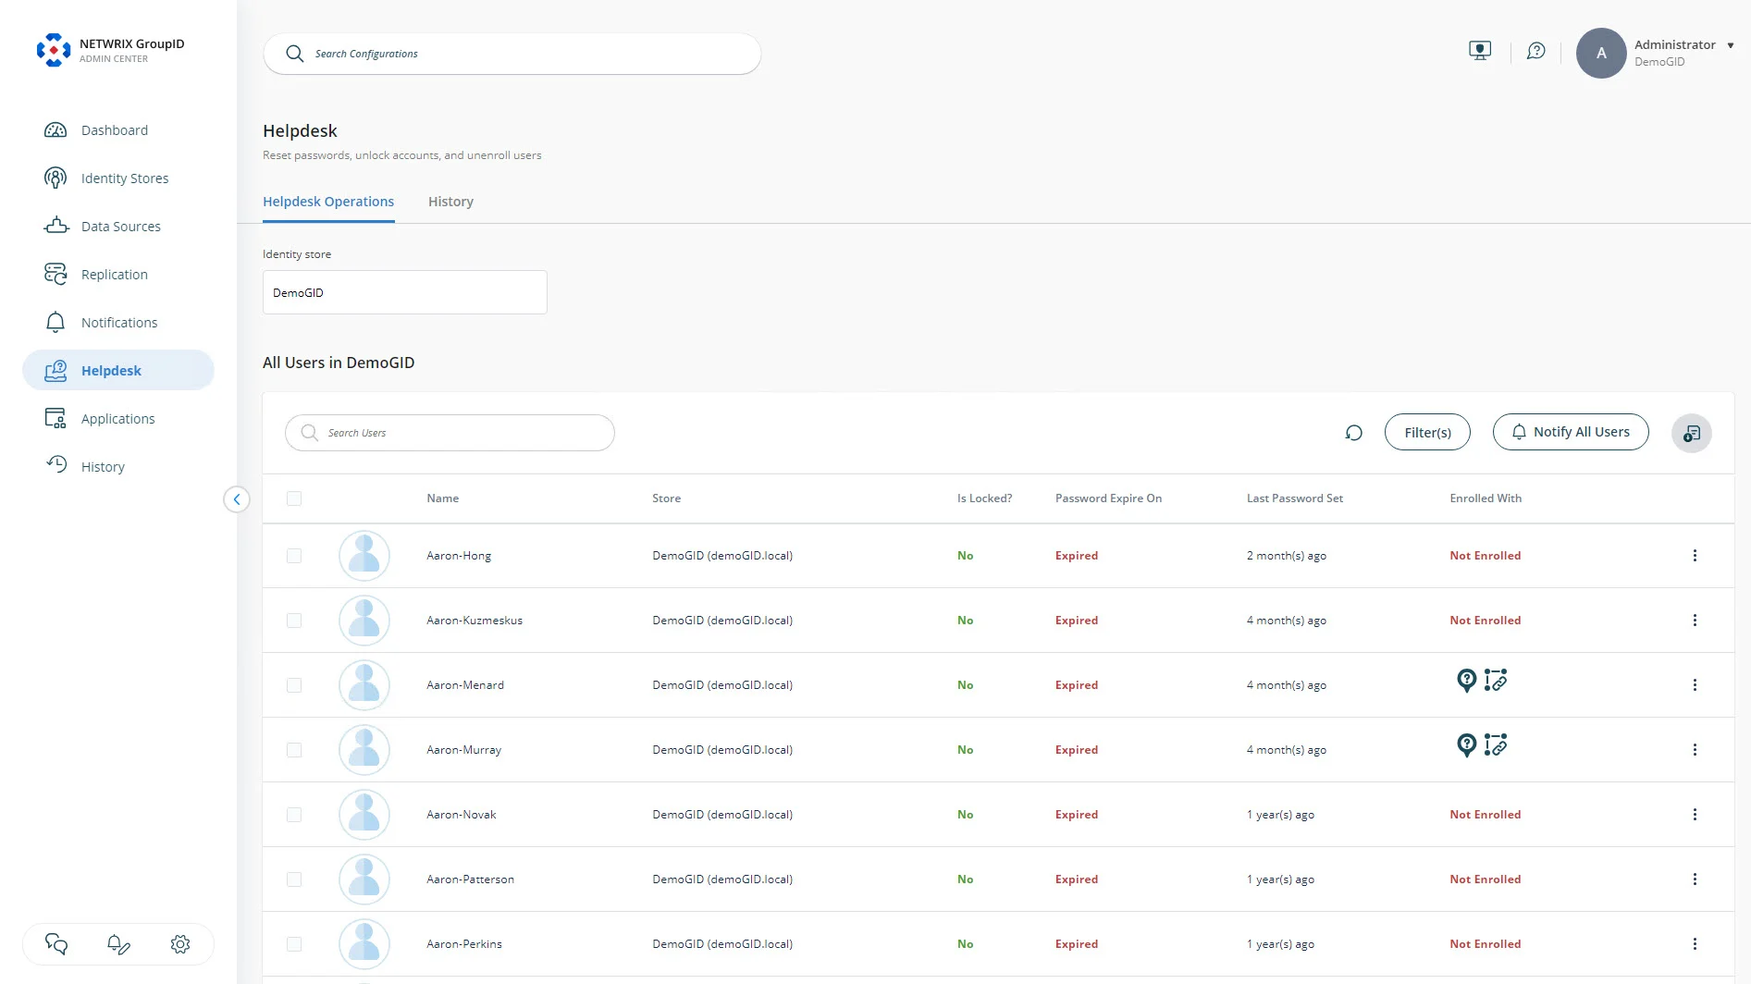Screen dimensions: 1751x984
Task: Switch to the Helpdesk Operations tab
Action: (328, 202)
